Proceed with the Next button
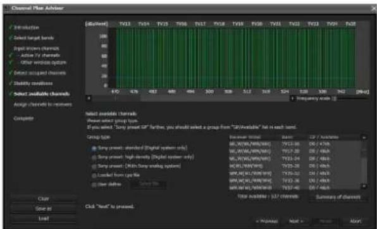The image size is (377, 229). (x=296, y=221)
